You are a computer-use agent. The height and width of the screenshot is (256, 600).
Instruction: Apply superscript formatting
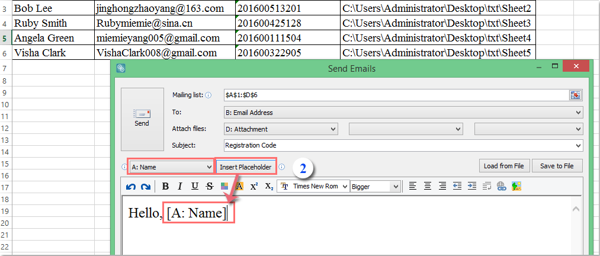254,186
